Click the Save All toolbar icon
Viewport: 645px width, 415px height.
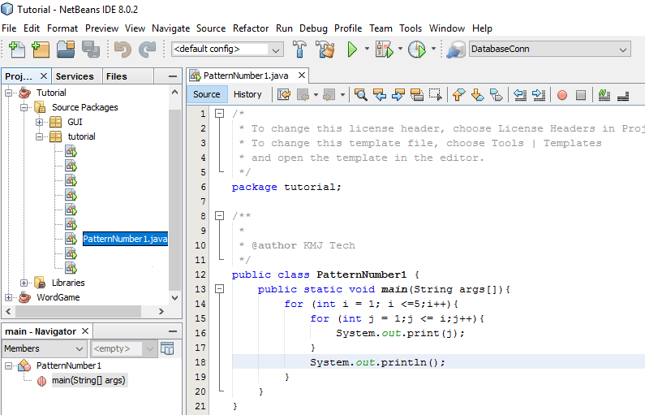coord(91,50)
